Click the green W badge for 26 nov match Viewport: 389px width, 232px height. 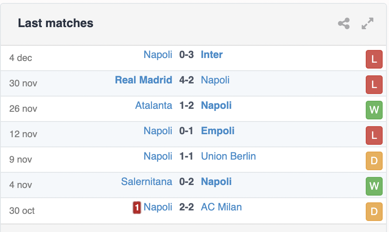click(x=374, y=110)
